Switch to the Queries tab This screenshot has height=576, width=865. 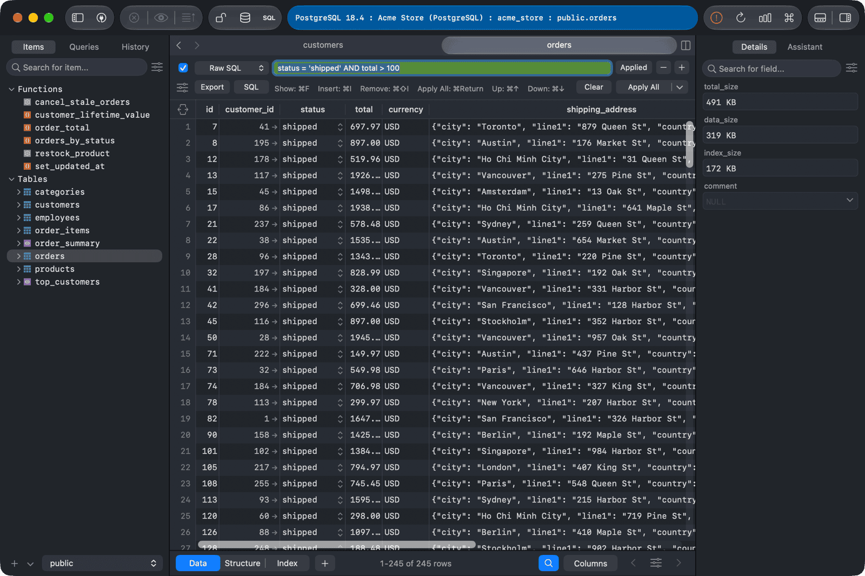(x=84, y=47)
